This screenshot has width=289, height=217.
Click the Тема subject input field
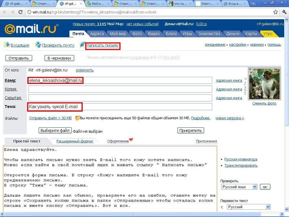click(x=120, y=107)
